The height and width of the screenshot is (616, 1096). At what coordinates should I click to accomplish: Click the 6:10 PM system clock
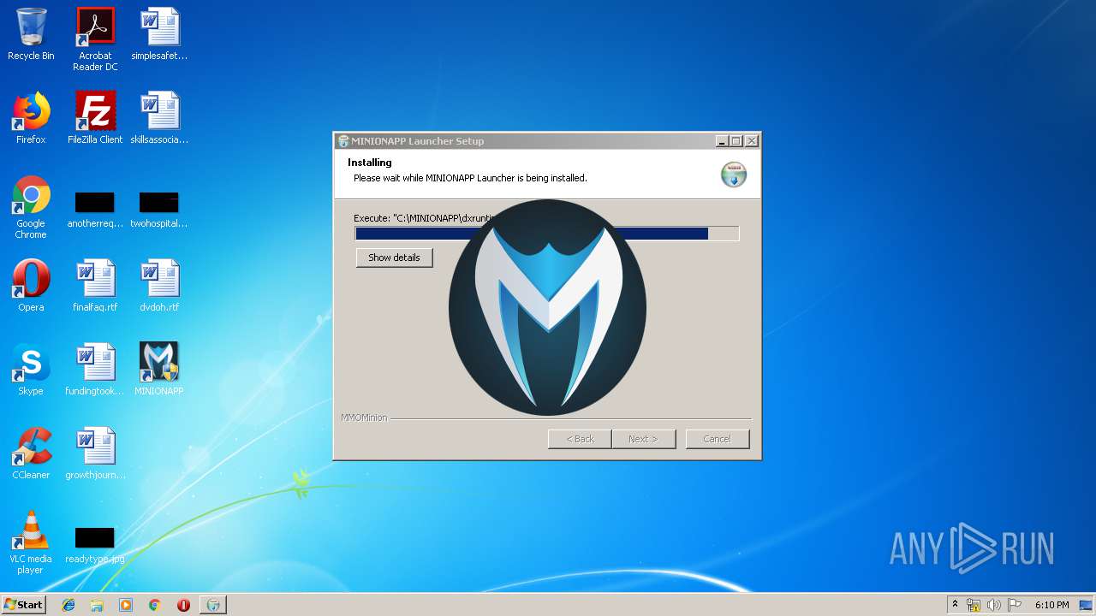(1051, 605)
